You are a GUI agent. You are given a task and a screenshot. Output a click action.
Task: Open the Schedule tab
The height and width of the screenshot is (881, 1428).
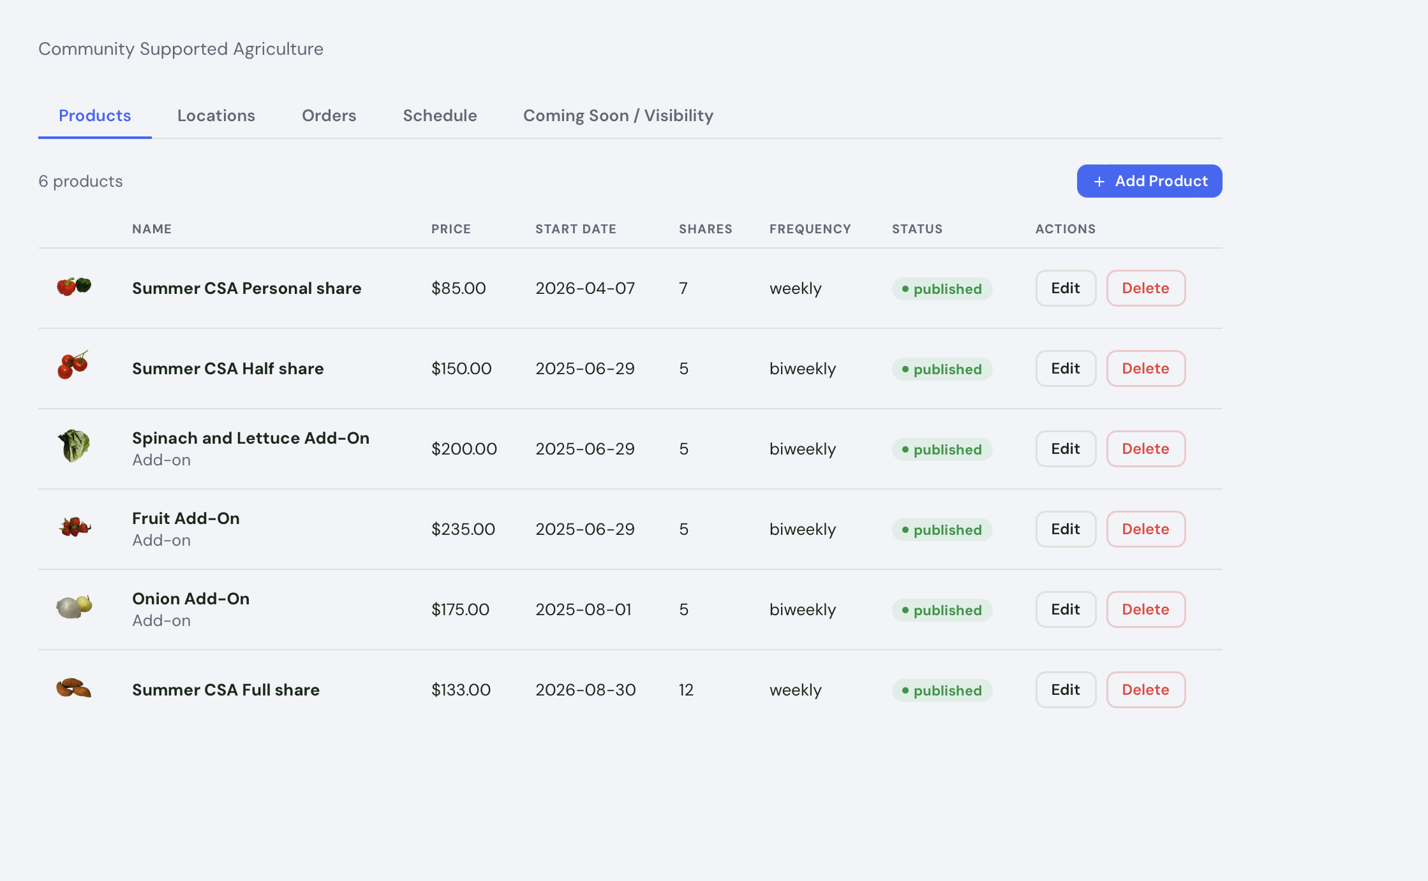pyautogui.click(x=440, y=115)
